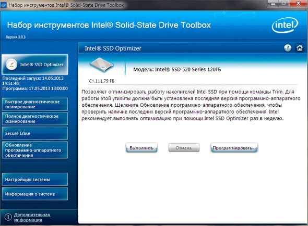308x226 pixels.
Task: Click the info icon next to Дополнительная информация
Action: click(8, 217)
